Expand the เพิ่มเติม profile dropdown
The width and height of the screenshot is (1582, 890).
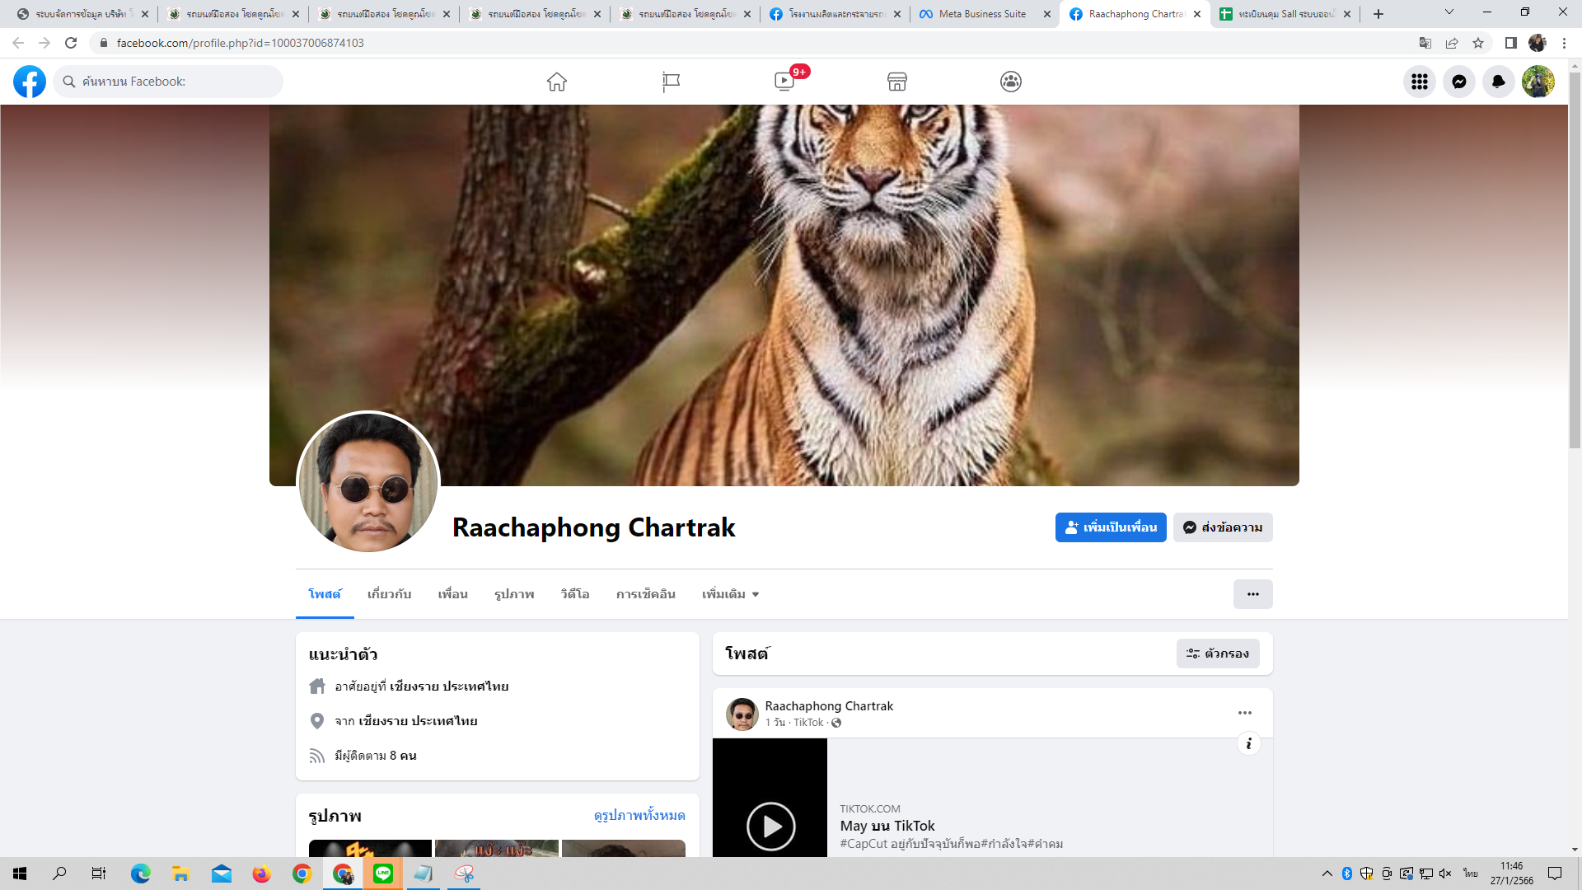730,594
